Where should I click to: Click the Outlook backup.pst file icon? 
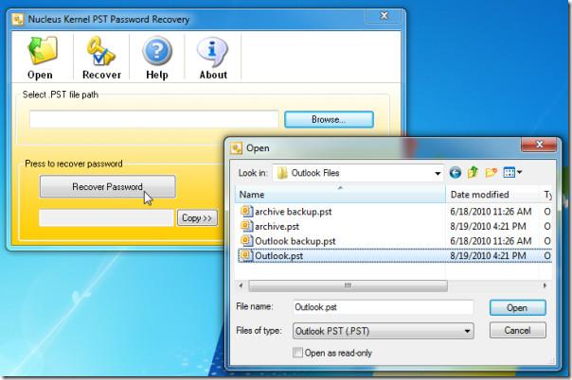tap(246, 241)
